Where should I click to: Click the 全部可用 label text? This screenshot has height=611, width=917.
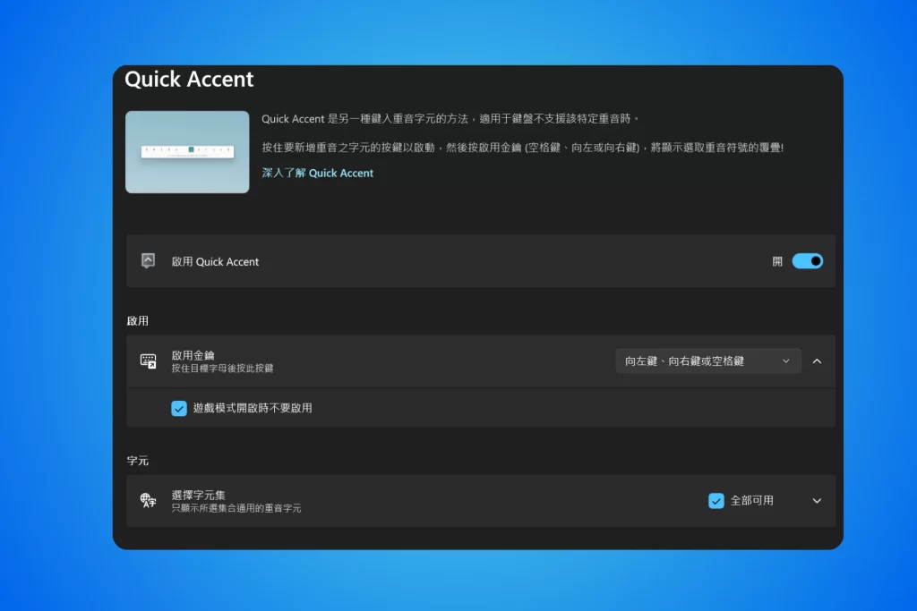pos(752,501)
